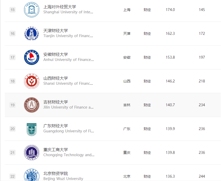Click the Anhui University of Finance logo
Screen dimensions: 221x181
(x=32, y=57)
